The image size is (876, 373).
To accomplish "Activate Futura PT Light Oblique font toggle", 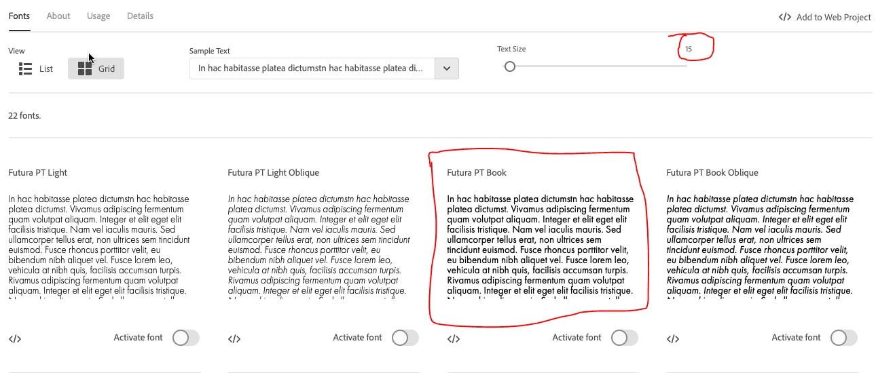I will click(405, 338).
